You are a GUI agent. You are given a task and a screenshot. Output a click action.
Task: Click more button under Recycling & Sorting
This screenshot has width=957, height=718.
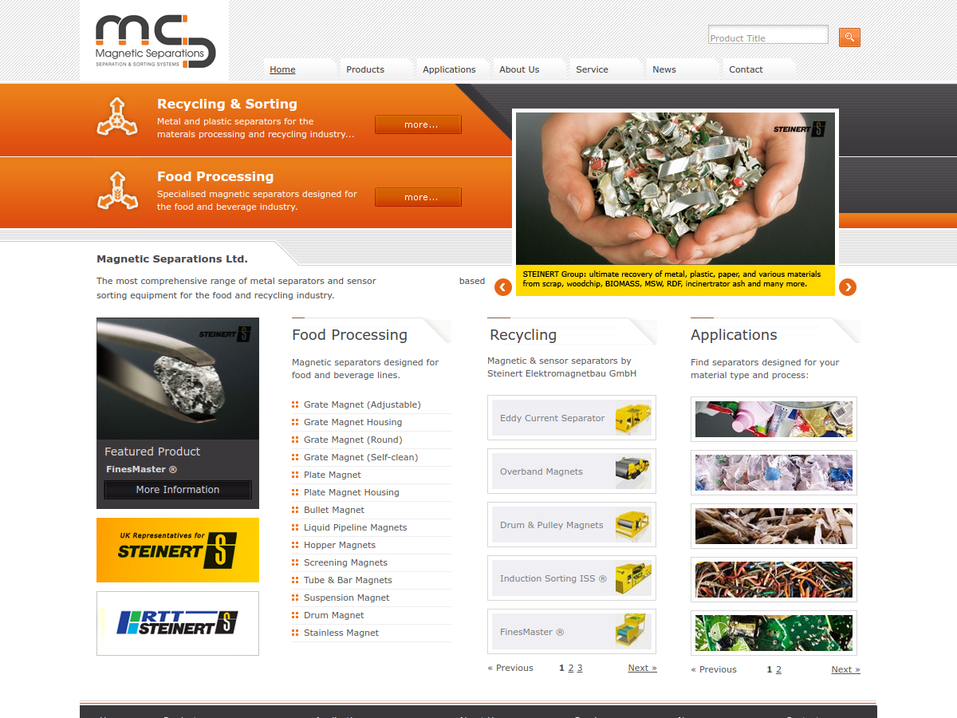(418, 124)
